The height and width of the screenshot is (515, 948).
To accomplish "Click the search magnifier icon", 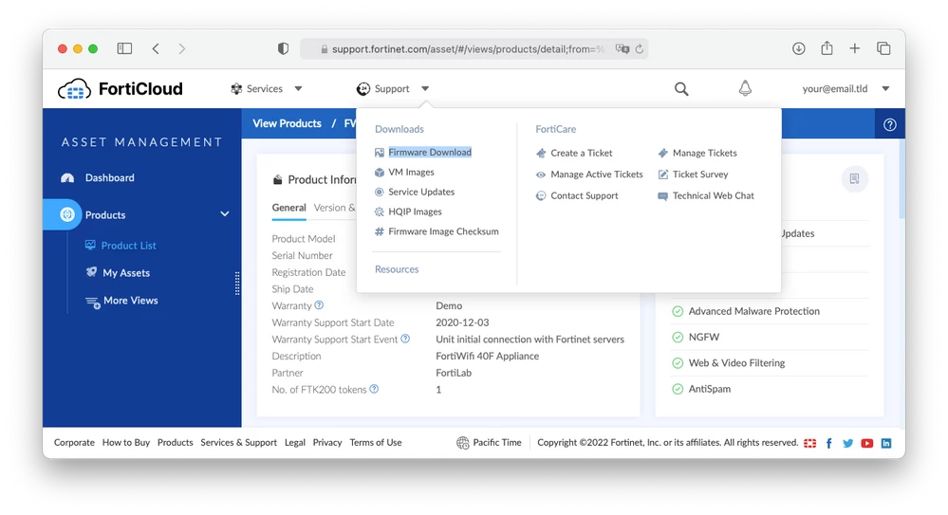I will point(681,89).
